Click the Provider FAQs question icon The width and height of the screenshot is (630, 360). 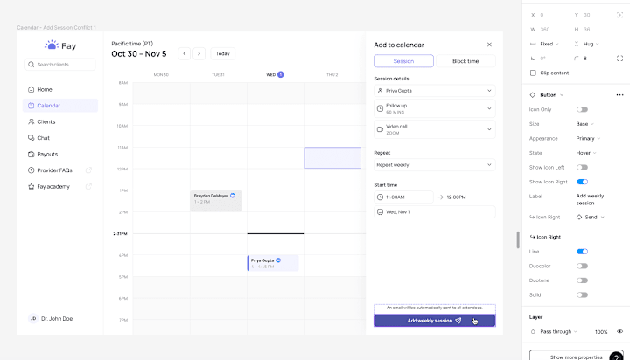[31, 170]
